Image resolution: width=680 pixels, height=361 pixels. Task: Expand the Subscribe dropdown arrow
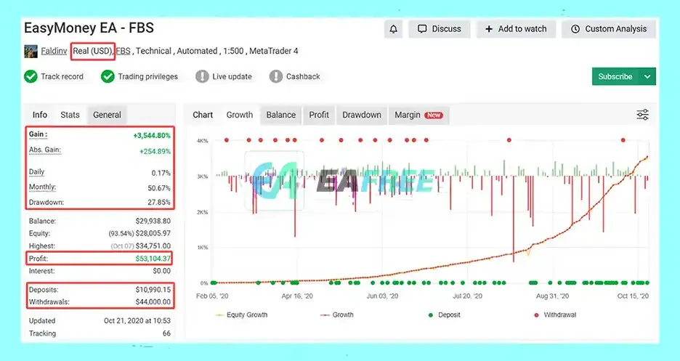click(x=647, y=77)
